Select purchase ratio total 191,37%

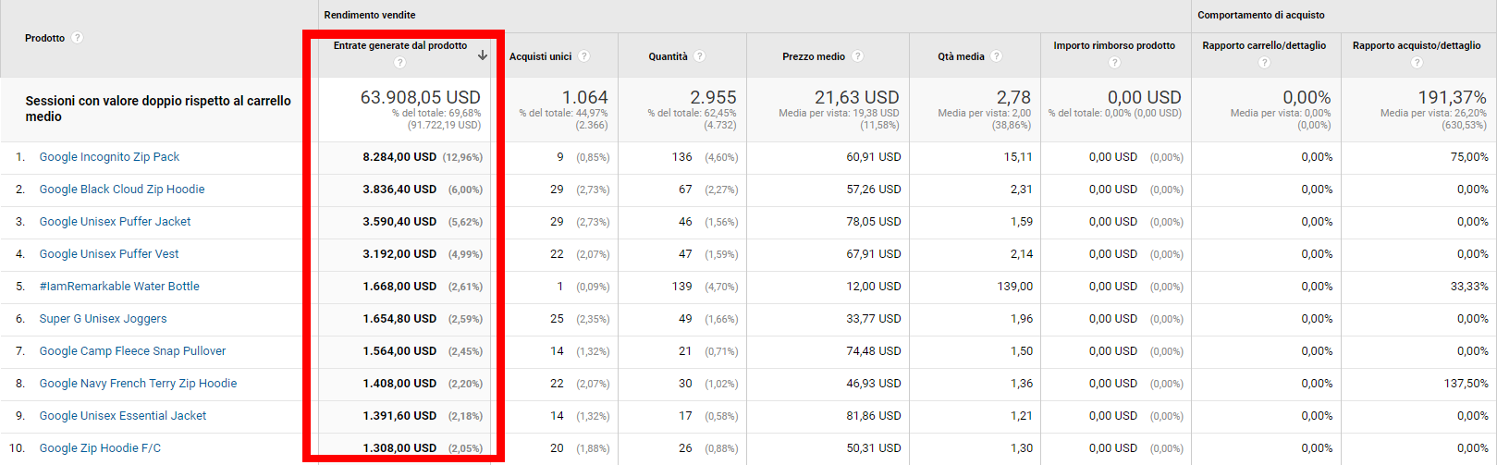click(x=1453, y=97)
